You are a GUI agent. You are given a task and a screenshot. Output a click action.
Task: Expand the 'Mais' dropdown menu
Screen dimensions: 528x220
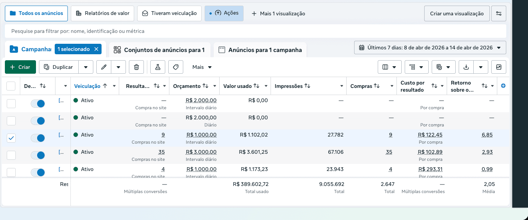click(x=202, y=67)
